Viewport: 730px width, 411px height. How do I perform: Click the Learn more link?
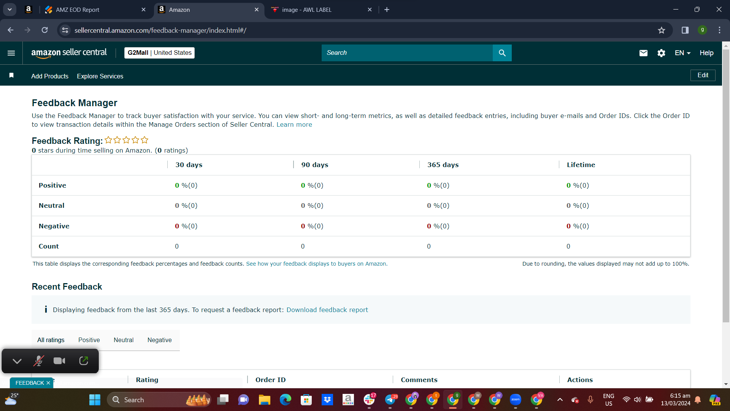point(294,125)
